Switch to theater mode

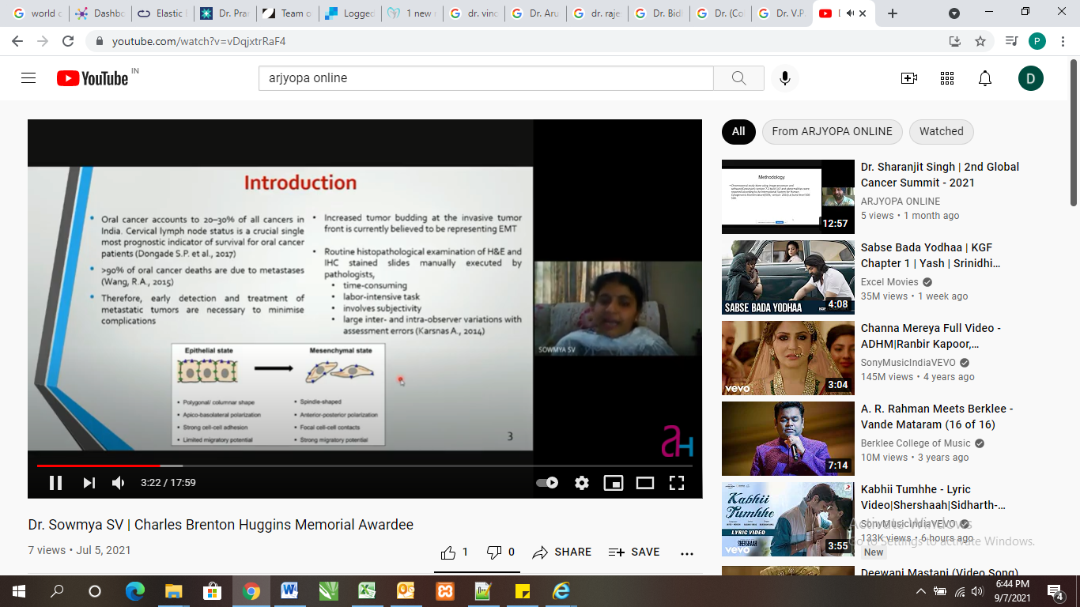(645, 483)
